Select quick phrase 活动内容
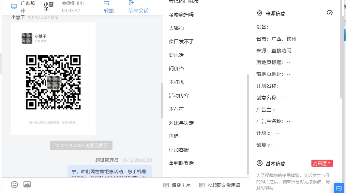Viewport: 346px width, 193px height. (x=179, y=96)
